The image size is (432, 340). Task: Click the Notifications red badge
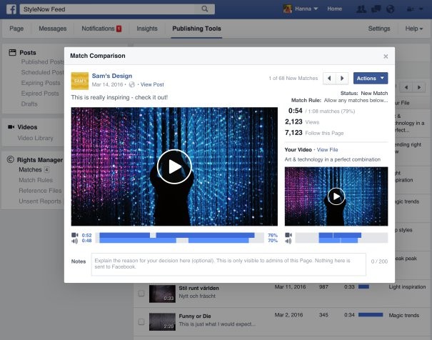[x=119, y=29]
